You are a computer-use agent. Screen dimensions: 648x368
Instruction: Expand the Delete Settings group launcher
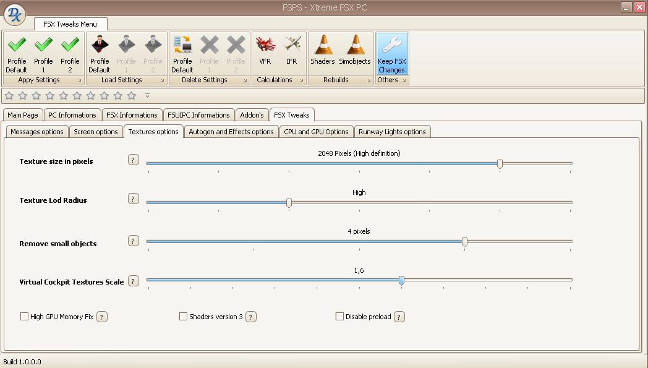pyautogui.click(x=245, y=80)
